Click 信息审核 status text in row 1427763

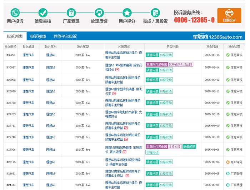[x=236, y=114]
